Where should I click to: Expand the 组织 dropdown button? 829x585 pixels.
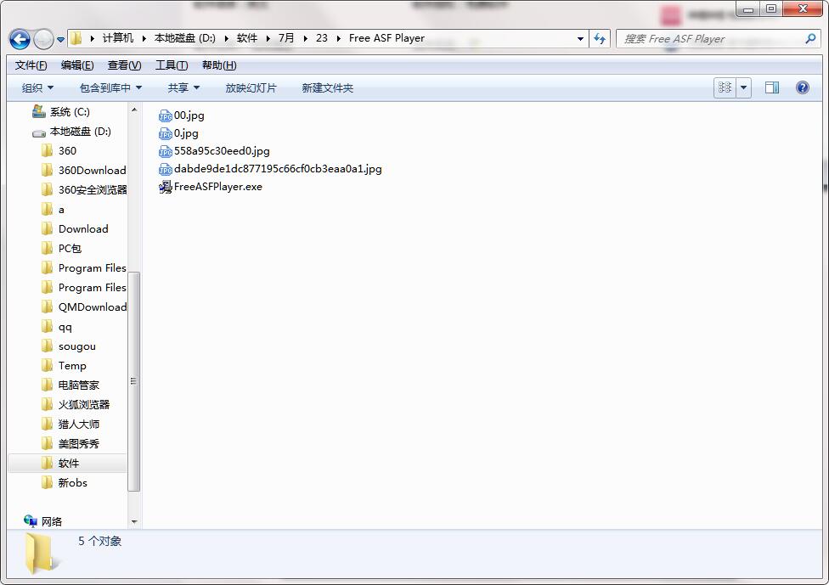click(x=37, y=87)
